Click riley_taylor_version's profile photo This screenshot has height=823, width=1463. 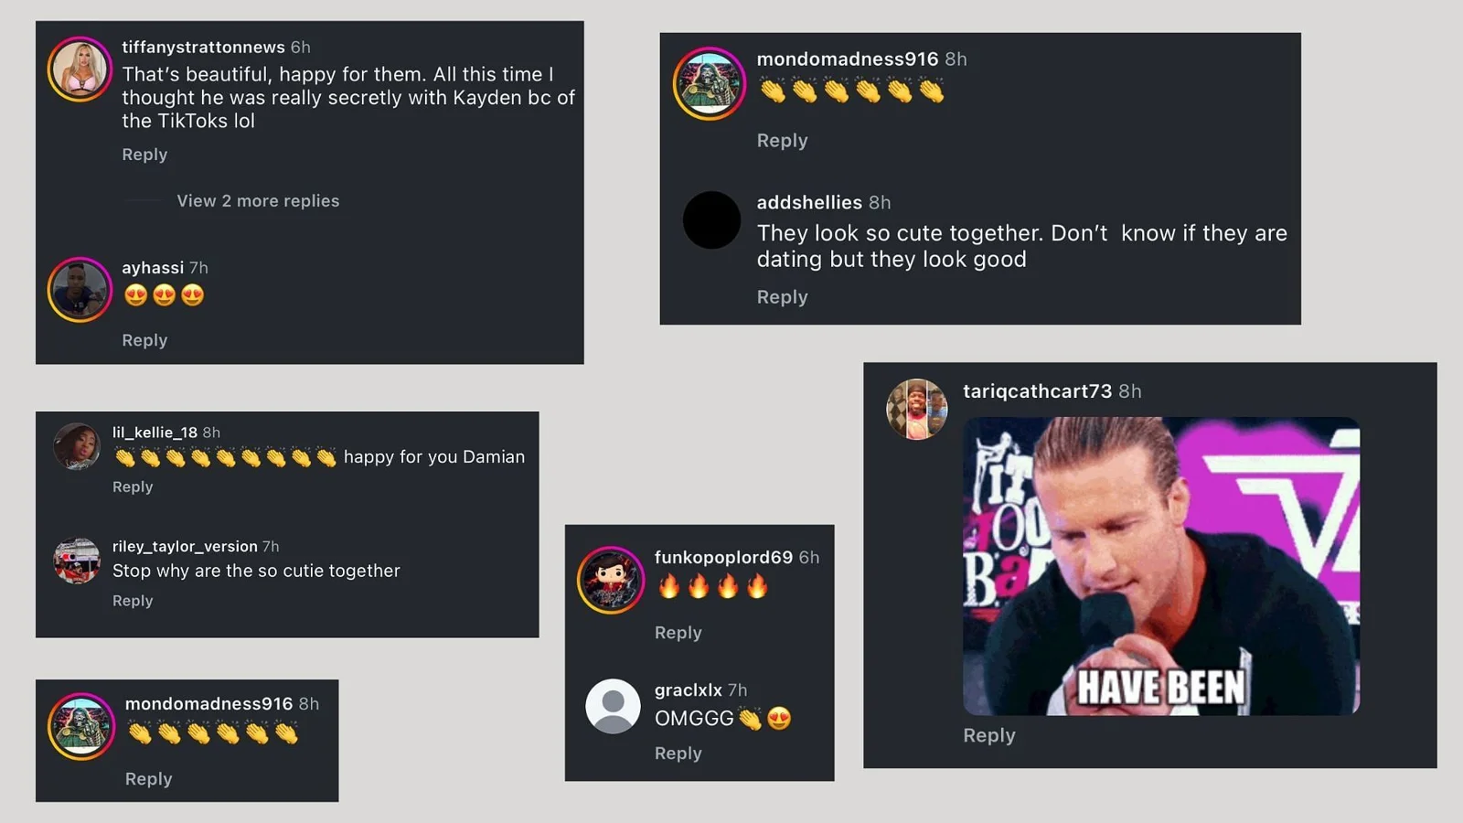click(77, 561)
